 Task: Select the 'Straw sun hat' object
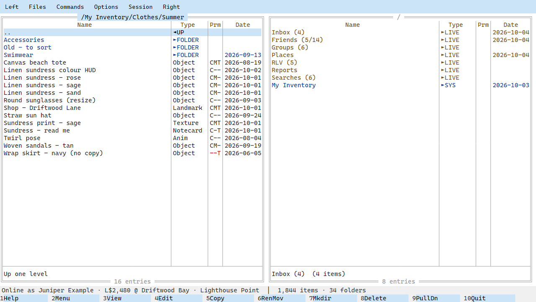132,115
